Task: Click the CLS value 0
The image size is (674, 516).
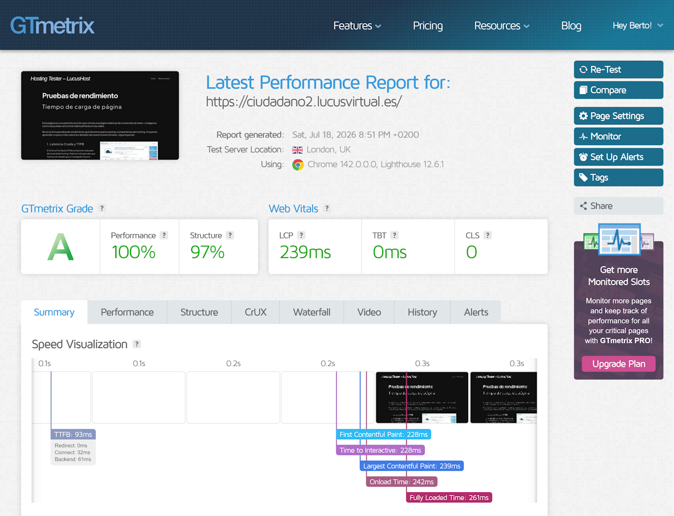Action: [472, 252]
